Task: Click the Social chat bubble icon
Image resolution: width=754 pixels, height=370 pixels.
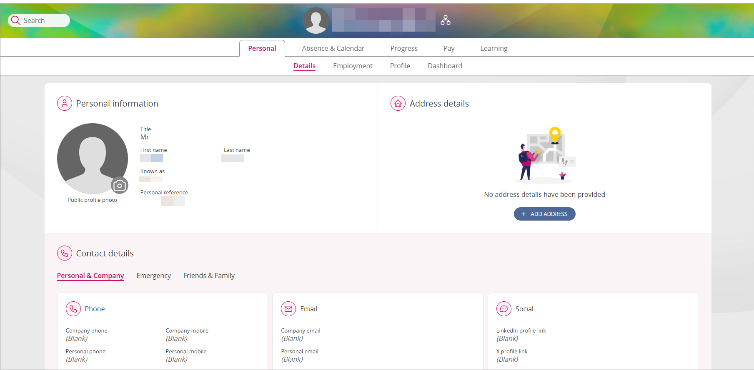Action: (x=504, y=309)
